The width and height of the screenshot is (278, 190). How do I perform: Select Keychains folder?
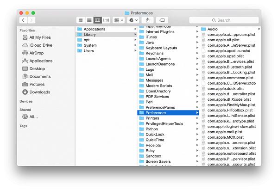168,53
